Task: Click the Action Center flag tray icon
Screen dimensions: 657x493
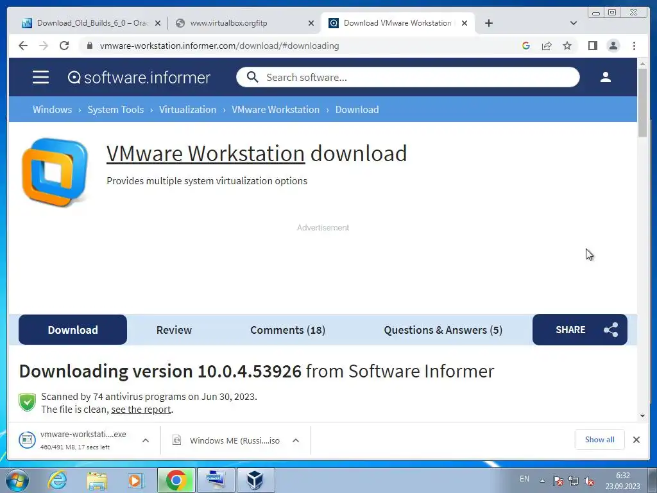Action: [558, 481]
